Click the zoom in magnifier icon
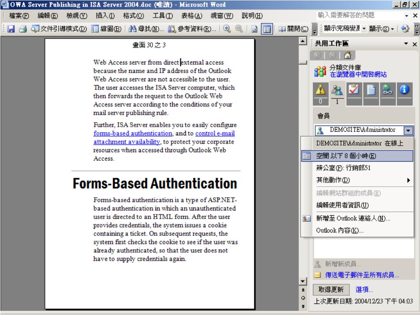The height and width of the screenshot is (315, 420). click(227, 29)
